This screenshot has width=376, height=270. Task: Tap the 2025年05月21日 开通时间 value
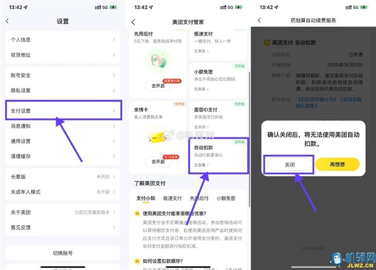tap(345, 65)
